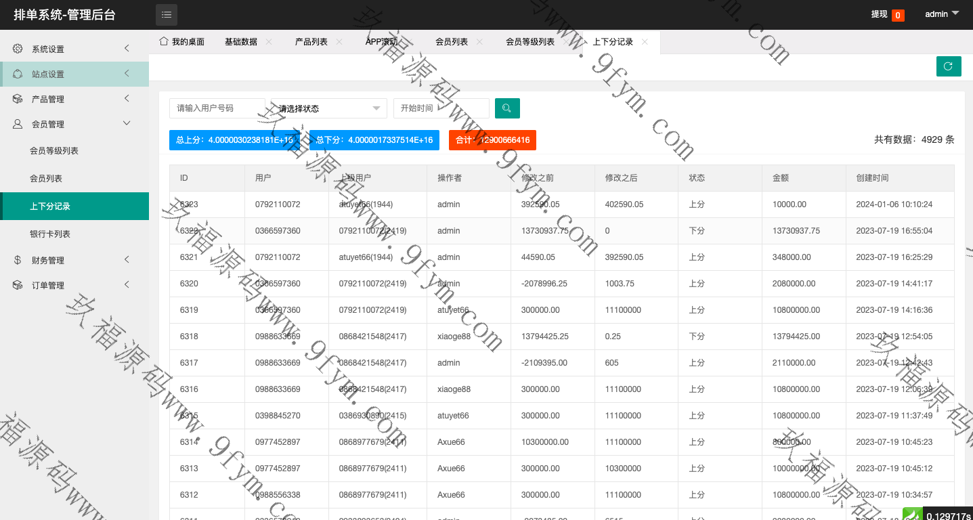Image resolution: width=973 pixels, height=520 pixels.
Task: Open the admin user dropdown menu
Action: pyautogui.click(x=942, y=14)
